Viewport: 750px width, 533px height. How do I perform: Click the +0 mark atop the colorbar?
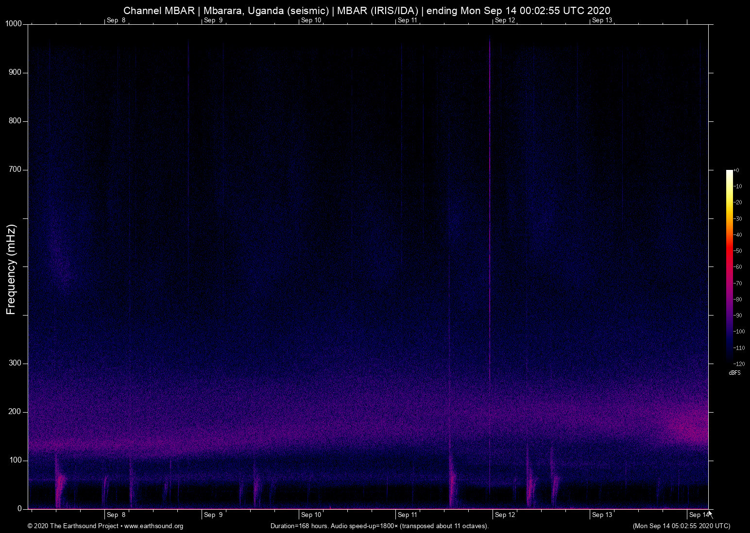737,170
